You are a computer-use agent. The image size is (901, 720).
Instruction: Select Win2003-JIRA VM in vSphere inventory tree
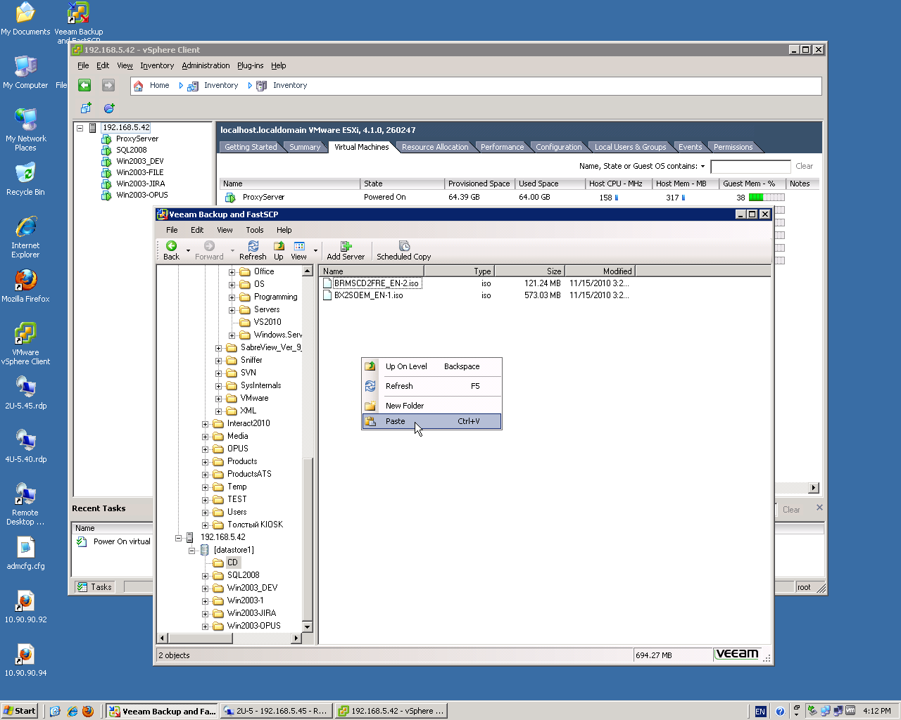[x=141, y=184]
